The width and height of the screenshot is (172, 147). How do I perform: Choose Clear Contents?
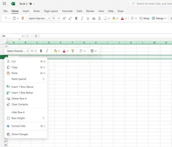coord(26,105)
